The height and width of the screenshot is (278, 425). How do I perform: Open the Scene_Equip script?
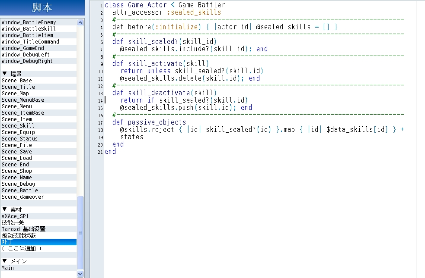(x=39, y=132)
